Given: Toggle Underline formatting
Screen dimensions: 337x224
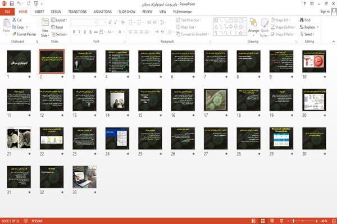Looking at the screenshot, I should [x=85, y=32].
